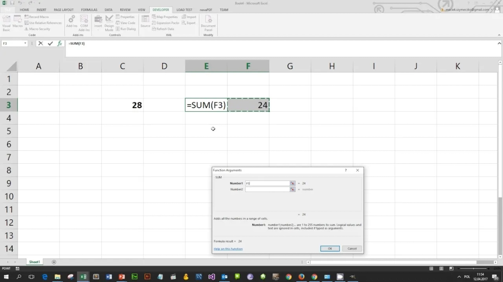The height and width of the screenshot is (282, 503).
Task: Collapse dialog using Number1 range selector icon
Action: 292,183
